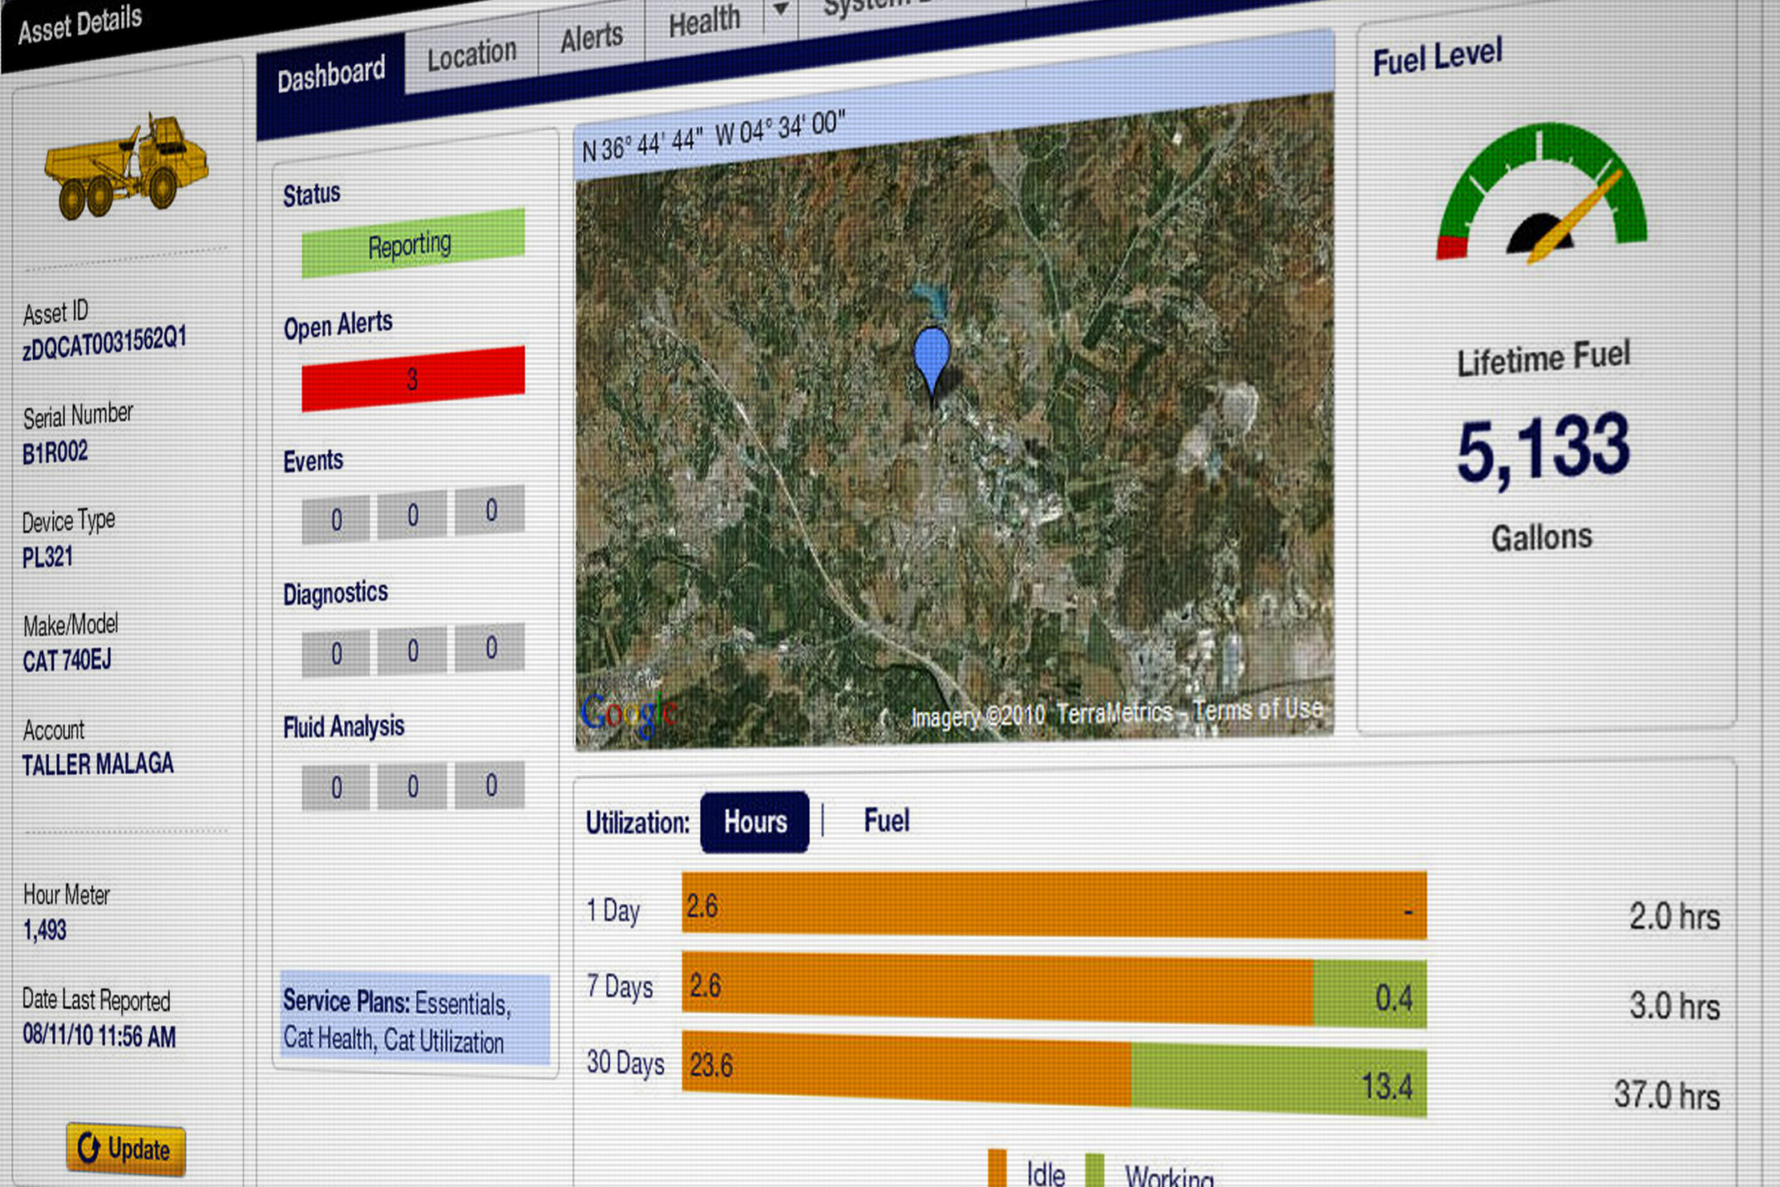
Task: Switch utilization view to Hours
Action: point(754,822)
